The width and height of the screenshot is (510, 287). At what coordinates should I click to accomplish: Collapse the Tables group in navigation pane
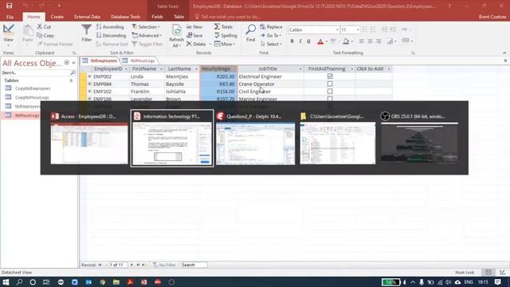tap(71, 81)
